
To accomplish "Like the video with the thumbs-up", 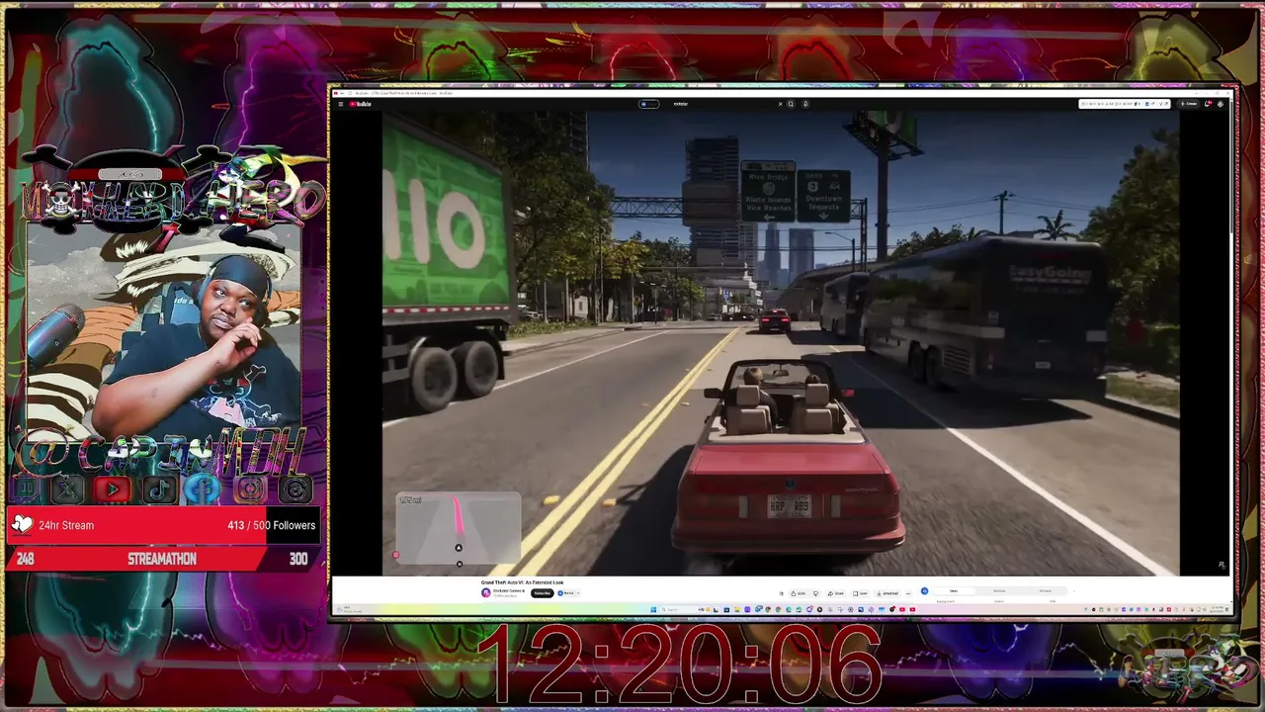I will click(x=799, y=593).
